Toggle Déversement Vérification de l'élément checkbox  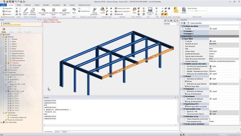tap(210, 99)
